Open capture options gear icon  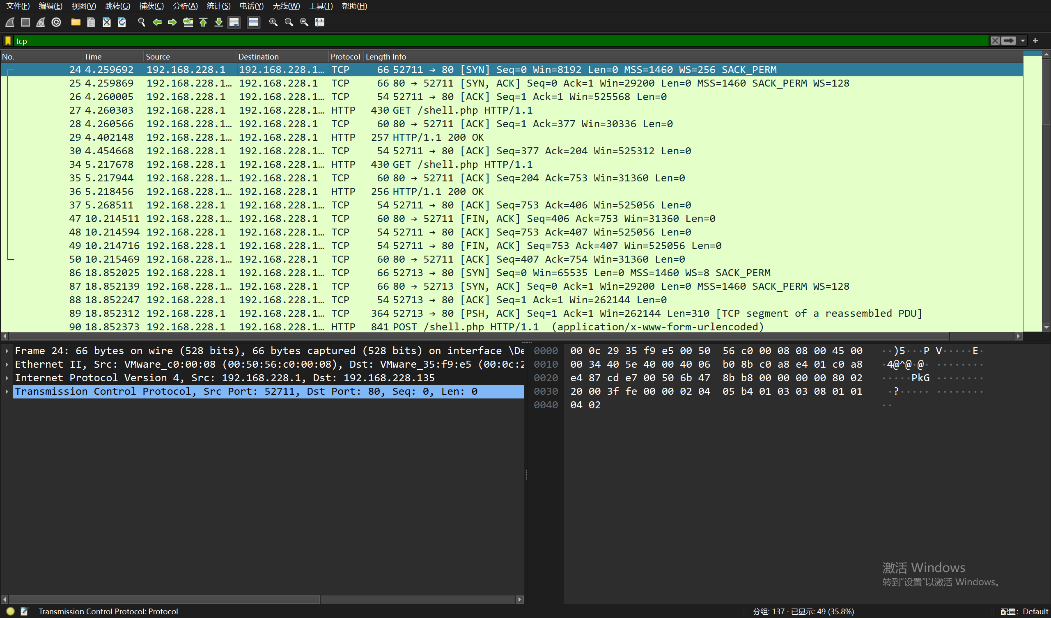(x=56, y=22)
